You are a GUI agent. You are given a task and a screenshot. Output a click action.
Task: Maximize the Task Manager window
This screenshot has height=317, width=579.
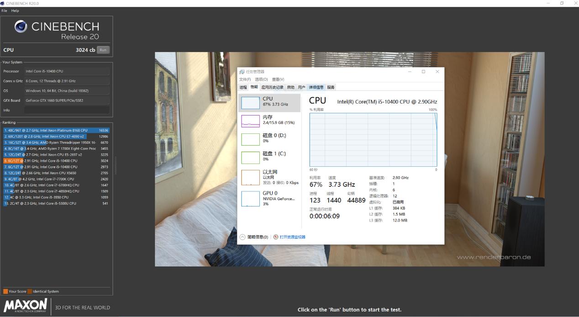click(423, 72)
